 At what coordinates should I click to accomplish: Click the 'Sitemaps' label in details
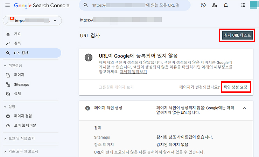point(102,137)
